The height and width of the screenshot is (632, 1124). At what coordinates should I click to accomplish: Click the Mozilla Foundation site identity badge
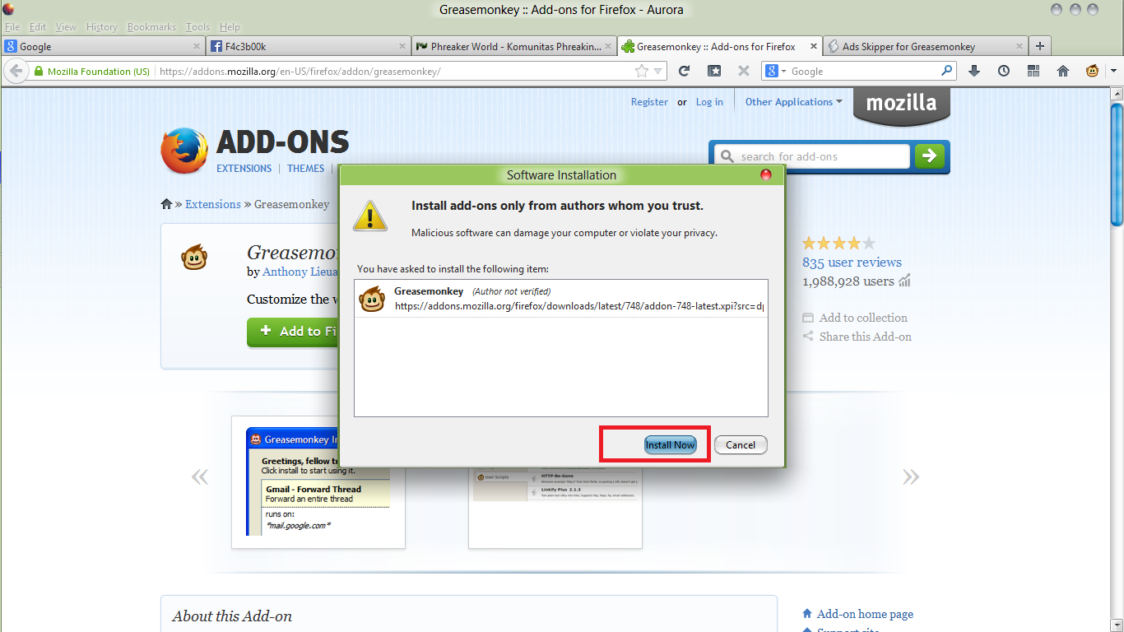pyautogui.click(x=92, y=72)
